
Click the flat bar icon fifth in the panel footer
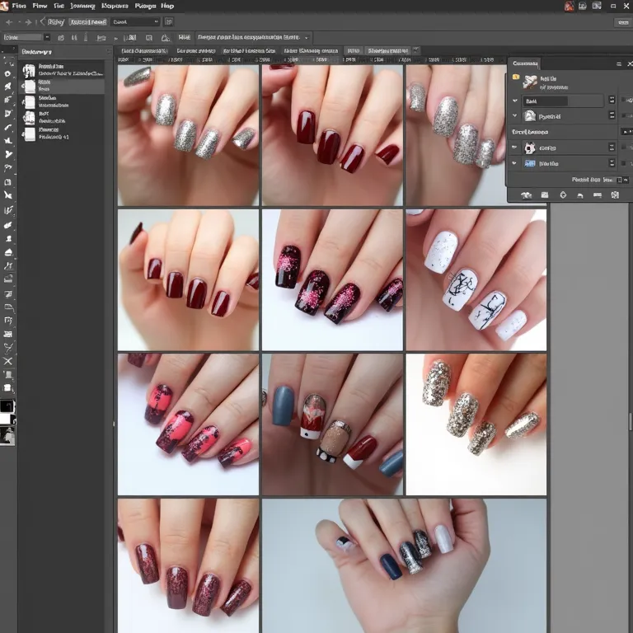(598, 195)
